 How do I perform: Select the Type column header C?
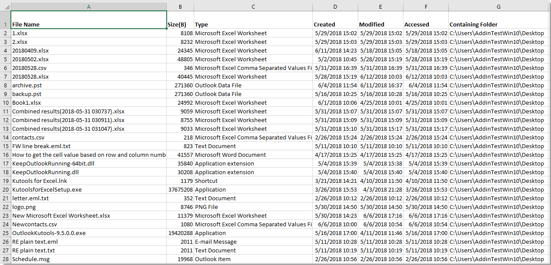(253, 7)
